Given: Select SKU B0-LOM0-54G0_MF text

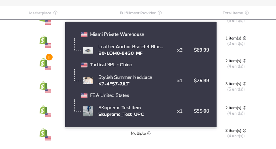Looking at the screenshot, I should pos(120,53).
